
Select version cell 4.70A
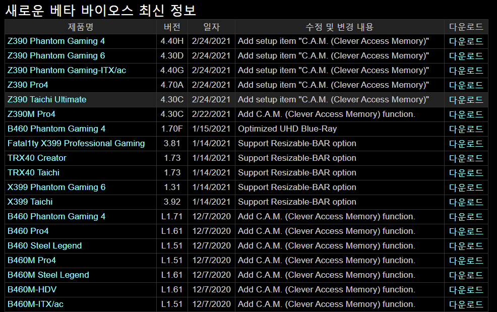[172, 85]
